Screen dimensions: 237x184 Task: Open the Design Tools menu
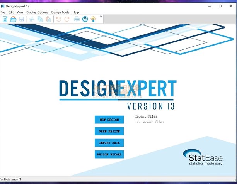point(60,12)
